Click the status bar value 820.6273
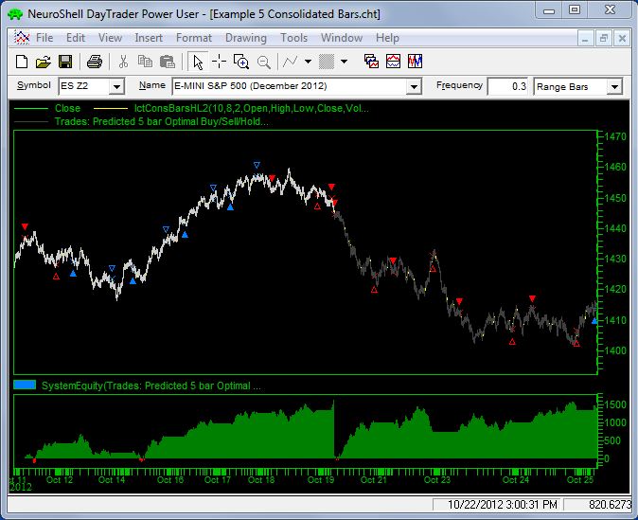 [x=610, y=505]
